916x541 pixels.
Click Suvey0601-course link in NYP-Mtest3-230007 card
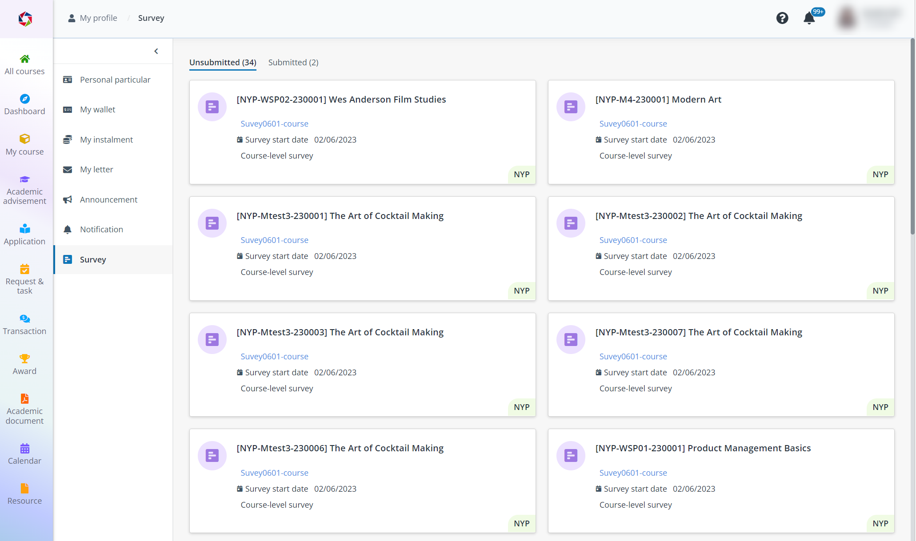pos(633,357)
